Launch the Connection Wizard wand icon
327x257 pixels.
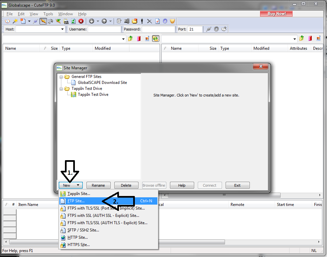pos(15,21)
